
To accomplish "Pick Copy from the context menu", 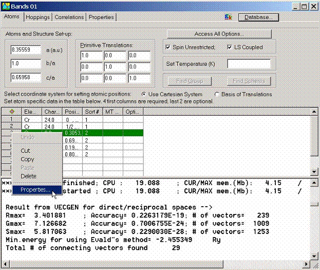I will click(27, 159).
